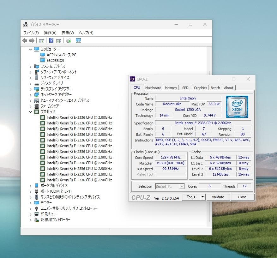Click the Back arrow in Device Manager toolbar
The image size is (277, 258).
click(25, 41)
